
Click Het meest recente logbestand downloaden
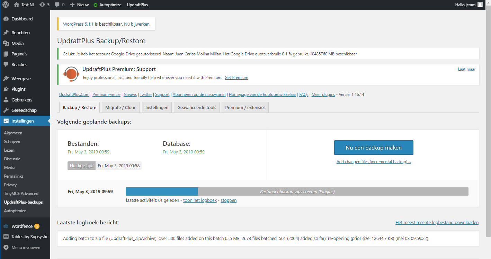click(437, 223)
